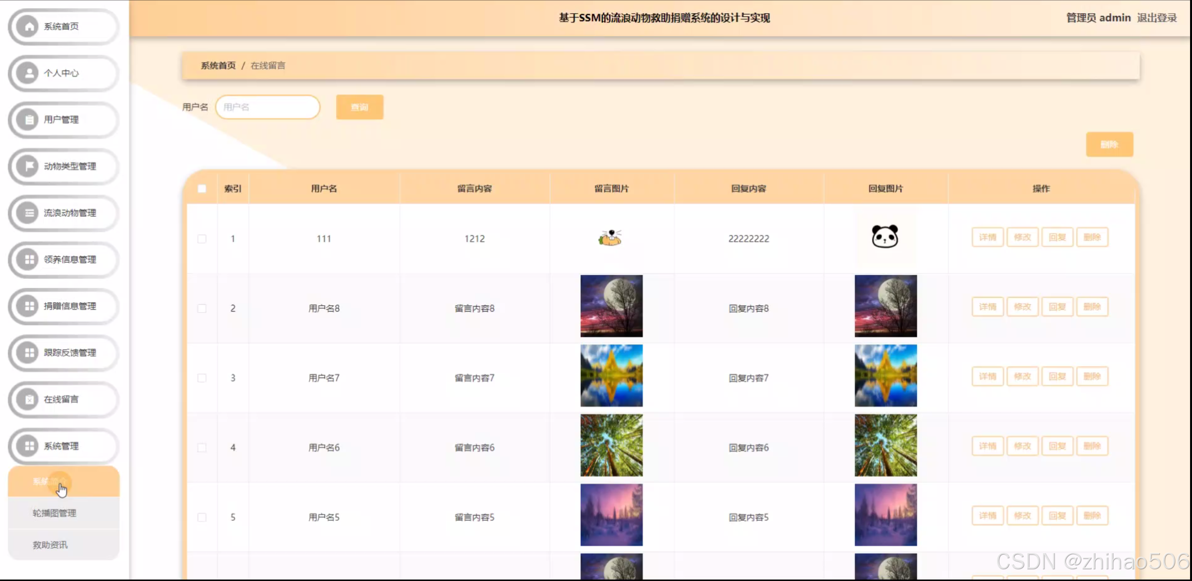Click the grid icon for 捐赠信息管理
The image size is (1192, 581).
(x=29, y=306)
